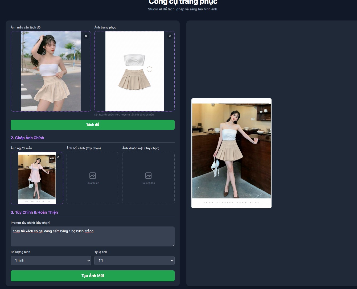Screen dimensions: 357x289
Task: Click the '3. Tùy Chỉnh & Hoàn Thiện' heading
Action: point(34,212)
